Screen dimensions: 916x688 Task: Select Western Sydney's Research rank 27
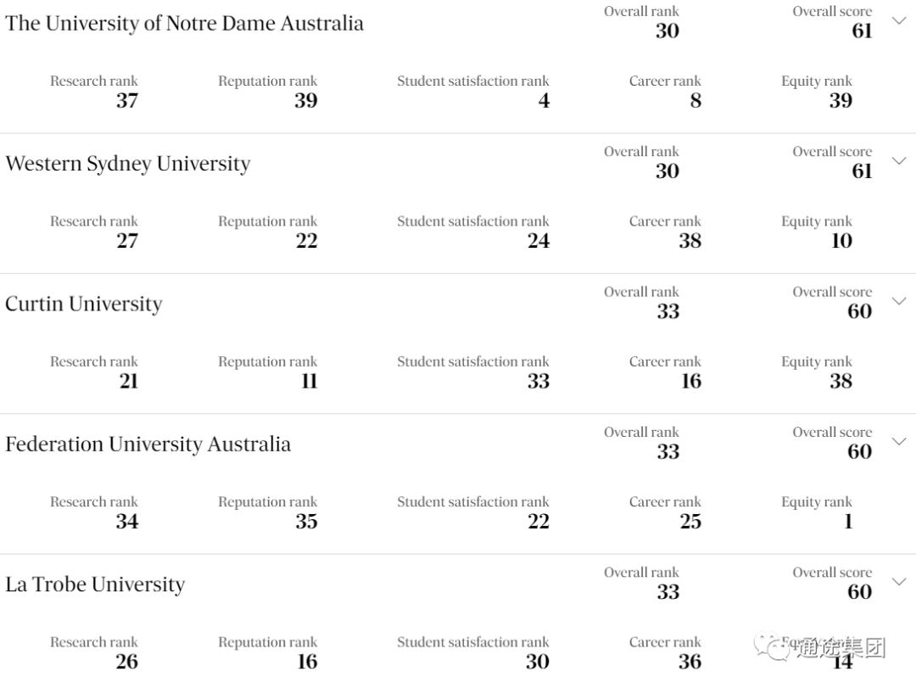tap(127, 241)
